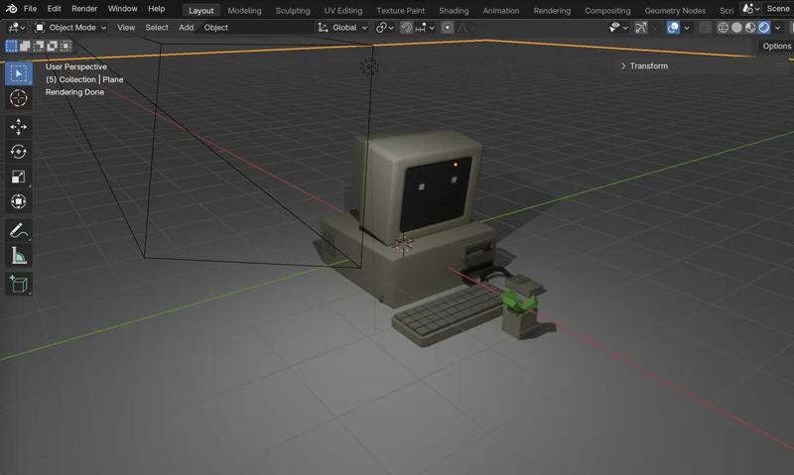This screenshot has width=794, height=475.
Task: Select the Rotate tool
Action: coord(19,152)
